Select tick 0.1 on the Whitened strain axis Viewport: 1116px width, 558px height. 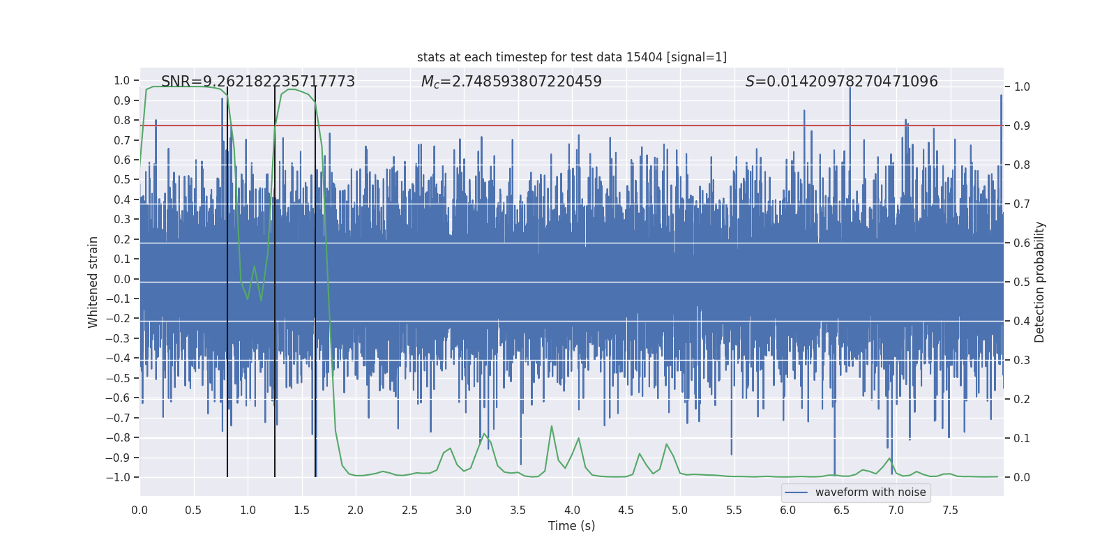[122, 259]
